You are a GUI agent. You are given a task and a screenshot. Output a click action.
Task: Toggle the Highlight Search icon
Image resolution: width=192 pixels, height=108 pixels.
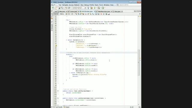pyautogui.click(x=83, y=14)
